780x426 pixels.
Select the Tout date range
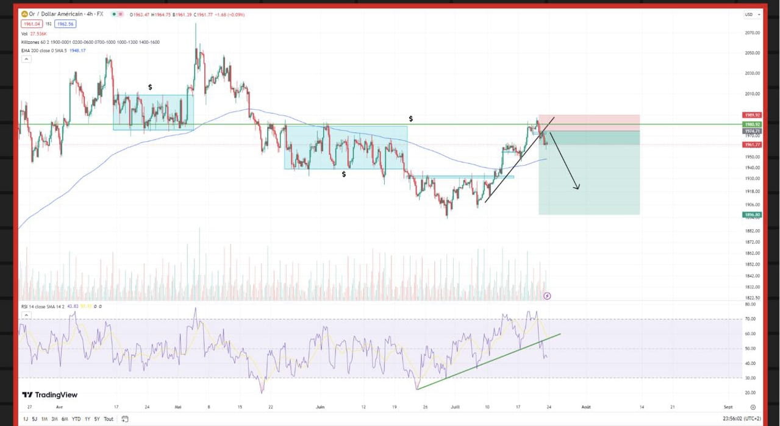(x=109, y=419)
